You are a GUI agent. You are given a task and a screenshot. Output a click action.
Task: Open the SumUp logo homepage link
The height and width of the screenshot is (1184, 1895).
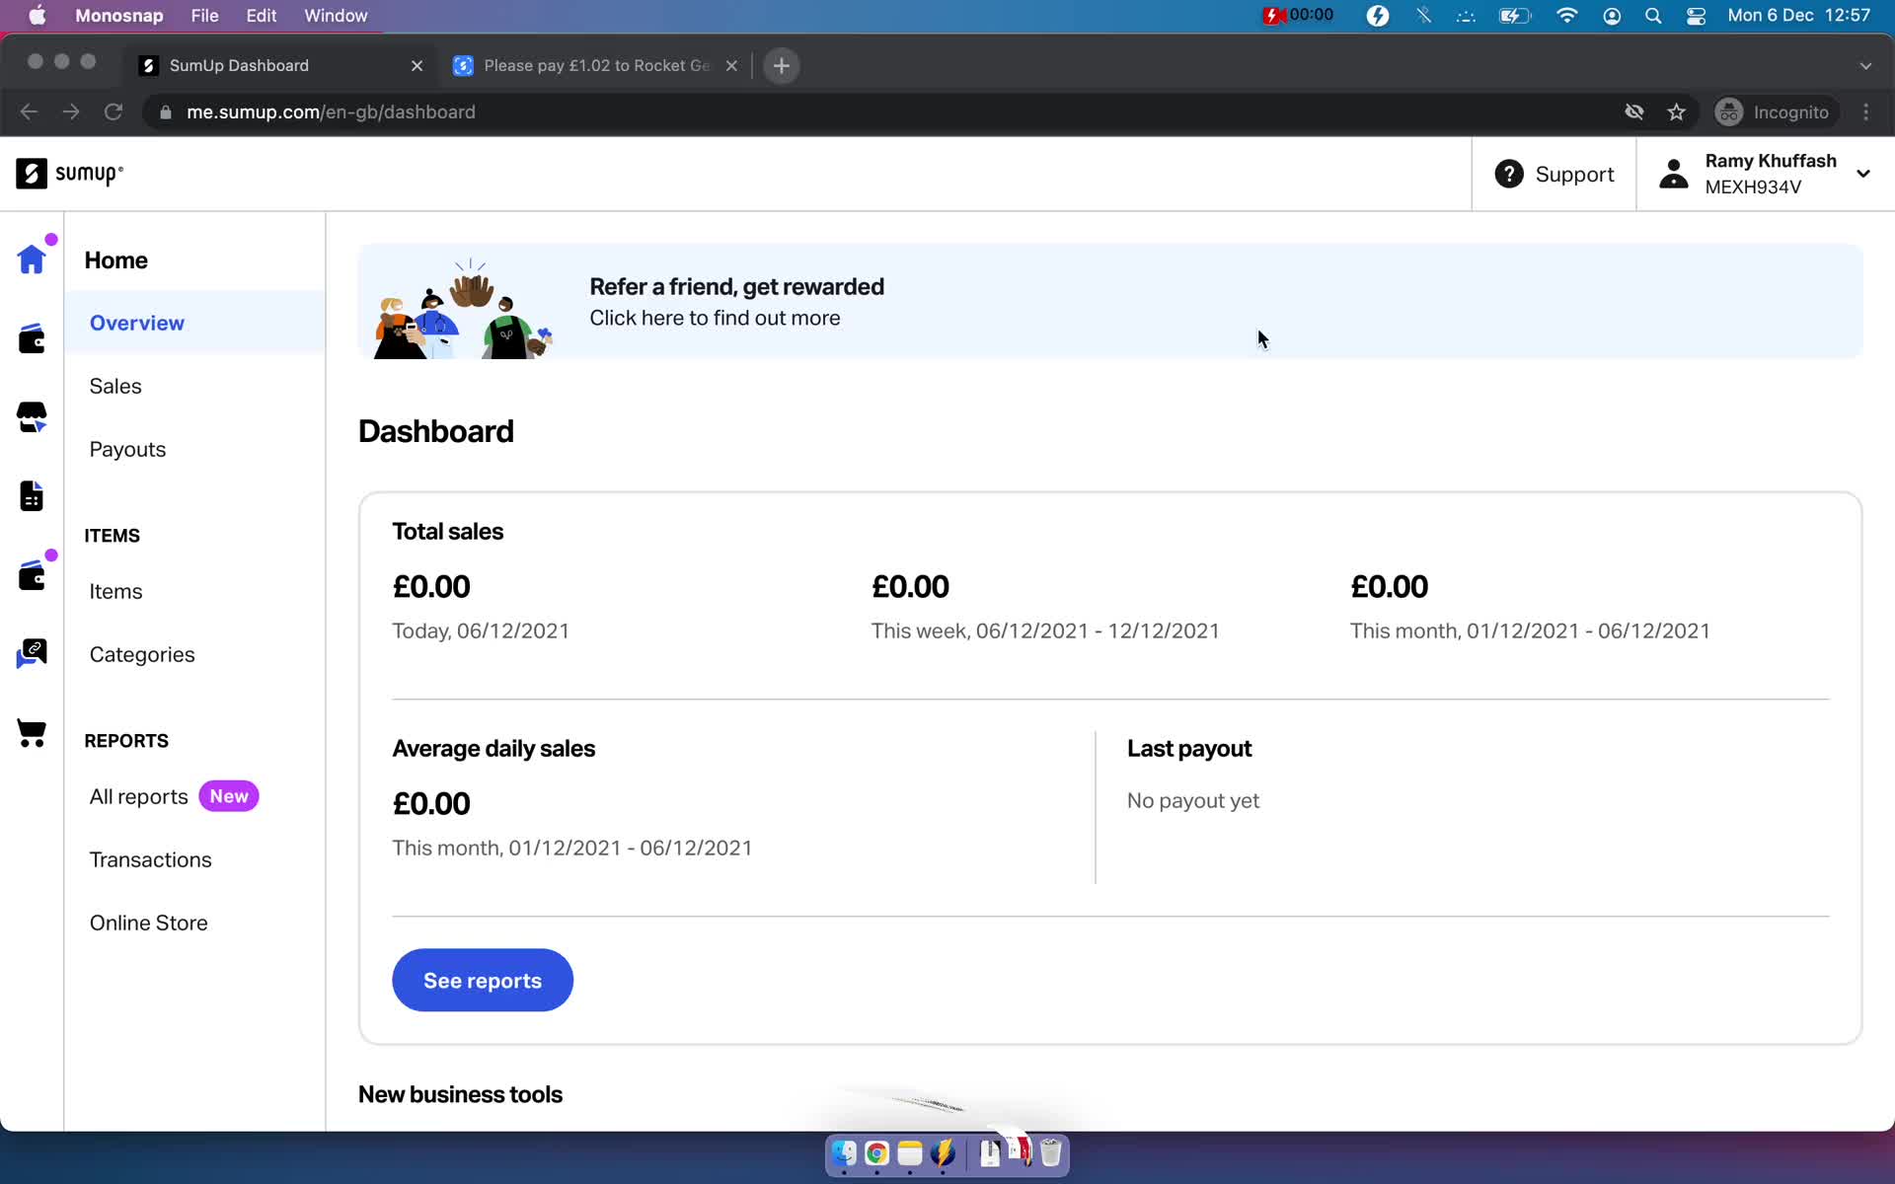[x=74, y=174]
